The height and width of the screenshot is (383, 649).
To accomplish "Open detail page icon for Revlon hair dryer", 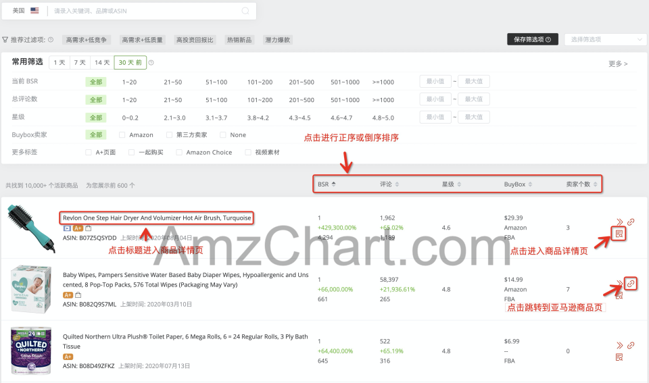I will tap(619, 234).
